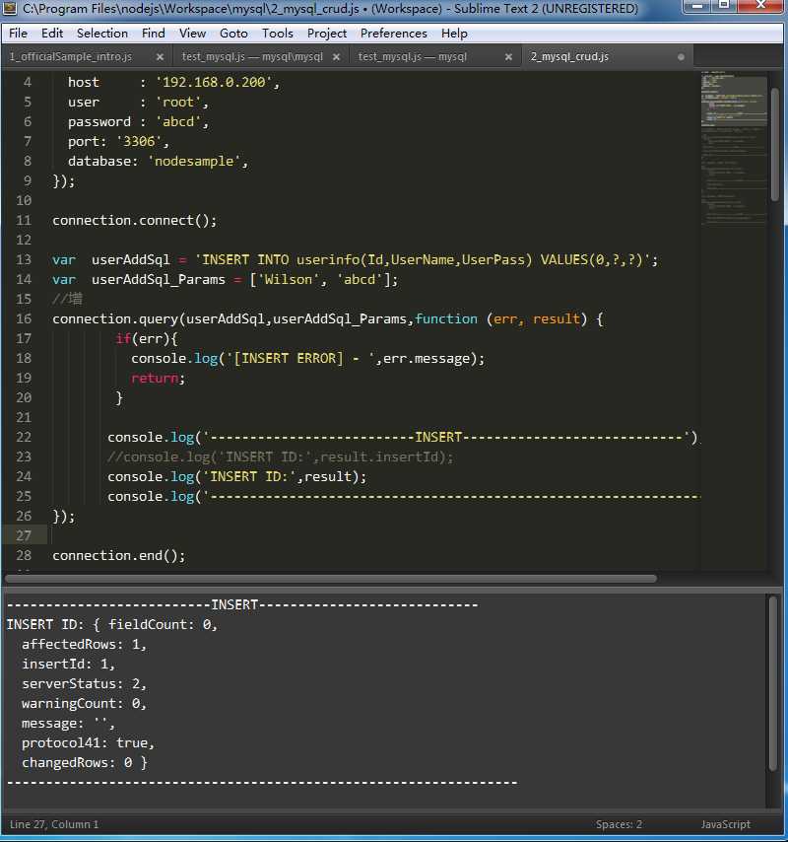Open the Project menu
Screen dimensions: 788x842
tap(327, 34)
